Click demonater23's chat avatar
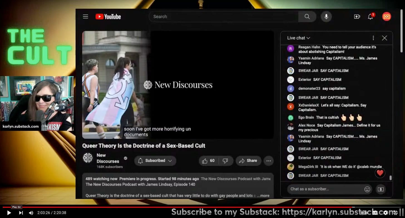Screen dimensions: 405x218 point(290,89)
